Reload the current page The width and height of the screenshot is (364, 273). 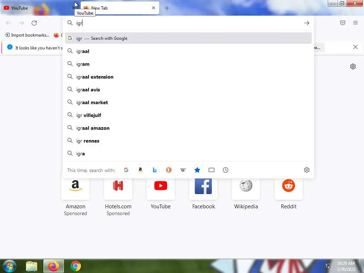[x=34, y=23]
